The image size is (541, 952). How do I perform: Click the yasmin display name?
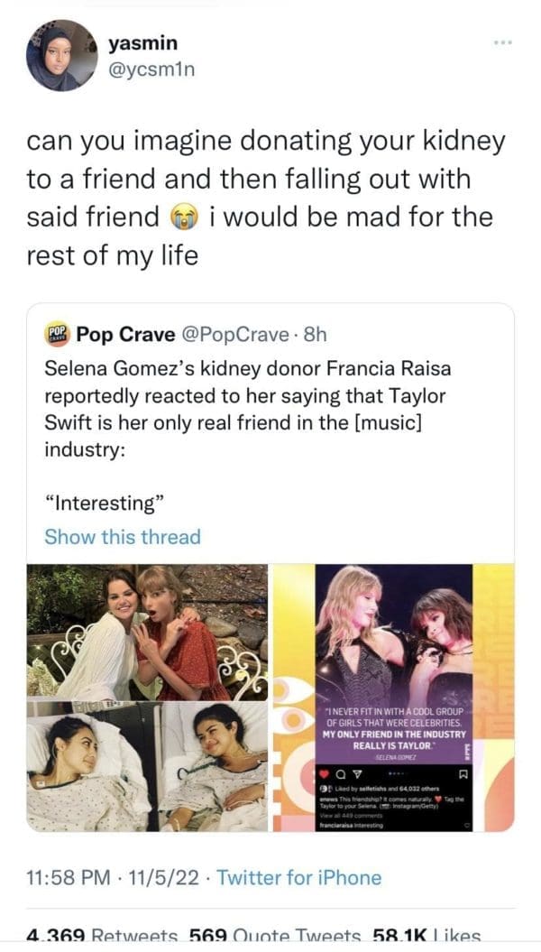[142, 42]
